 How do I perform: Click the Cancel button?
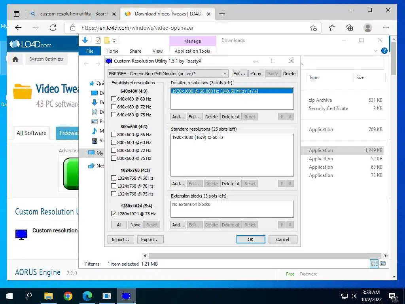click(282, 239)
